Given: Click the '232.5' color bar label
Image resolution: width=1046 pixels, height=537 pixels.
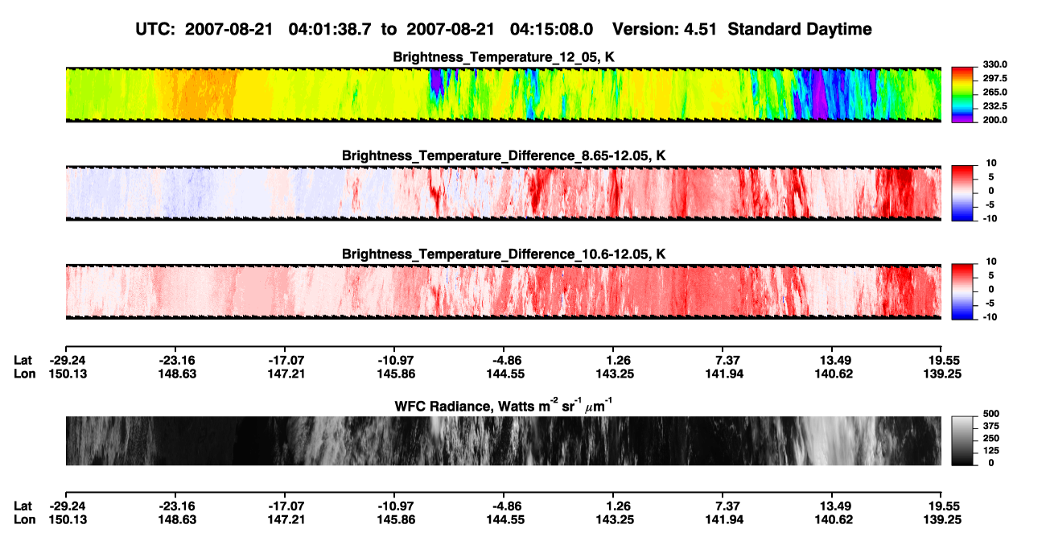Looking at the screenshot, I should click(996, 105).
